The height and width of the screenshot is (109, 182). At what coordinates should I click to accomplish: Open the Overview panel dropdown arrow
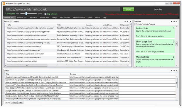click(171, 21)
